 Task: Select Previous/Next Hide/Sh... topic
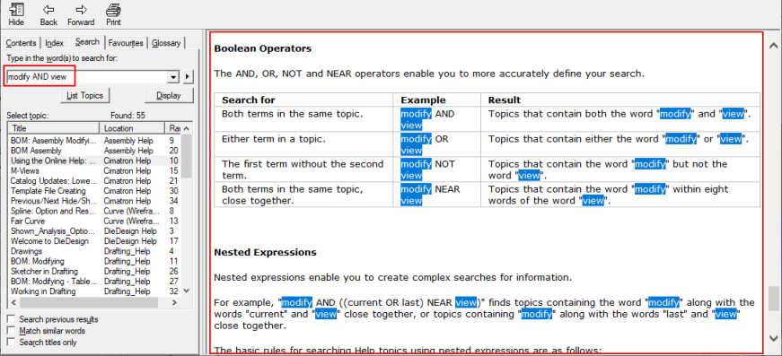[x=95, y=201]
